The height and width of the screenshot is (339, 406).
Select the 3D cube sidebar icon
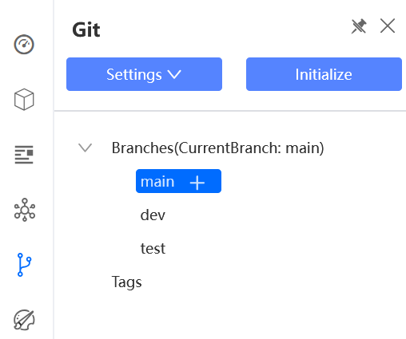click(24, 100)
